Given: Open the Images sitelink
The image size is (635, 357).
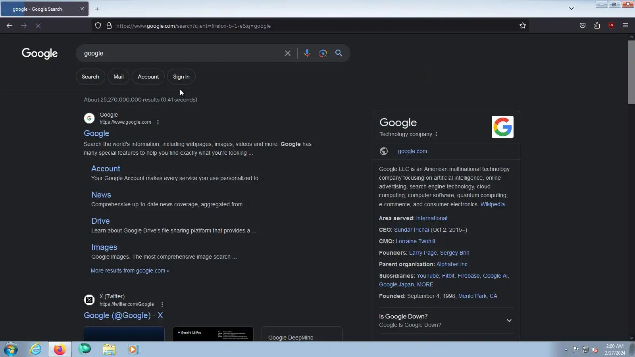Looking at the screenshot, I should click(x=104, y=247).
